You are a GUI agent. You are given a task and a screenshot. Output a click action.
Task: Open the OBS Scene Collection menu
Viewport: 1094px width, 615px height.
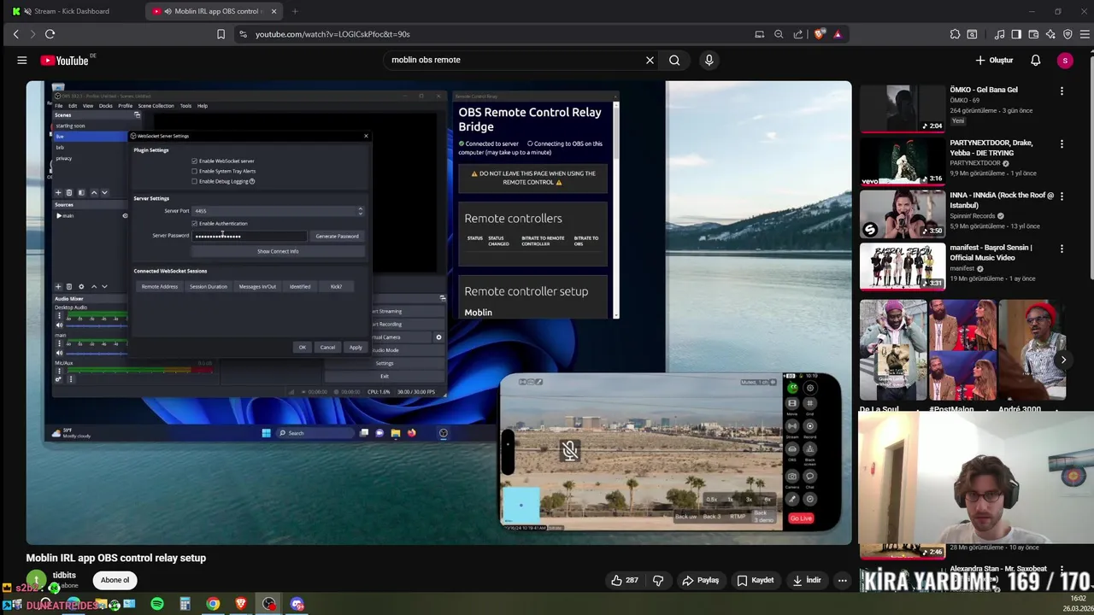click(156, 106)
